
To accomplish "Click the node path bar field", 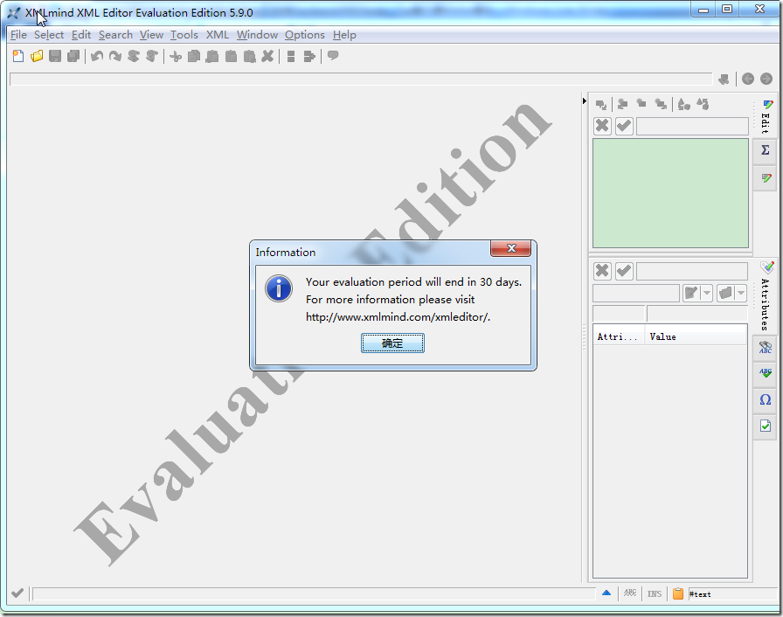I will click(x=361, y=80).
